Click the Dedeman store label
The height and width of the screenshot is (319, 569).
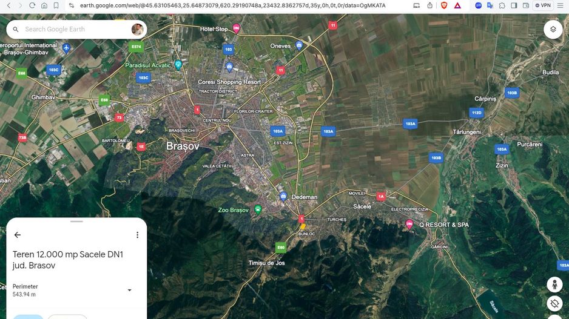(x=304, y=197)
